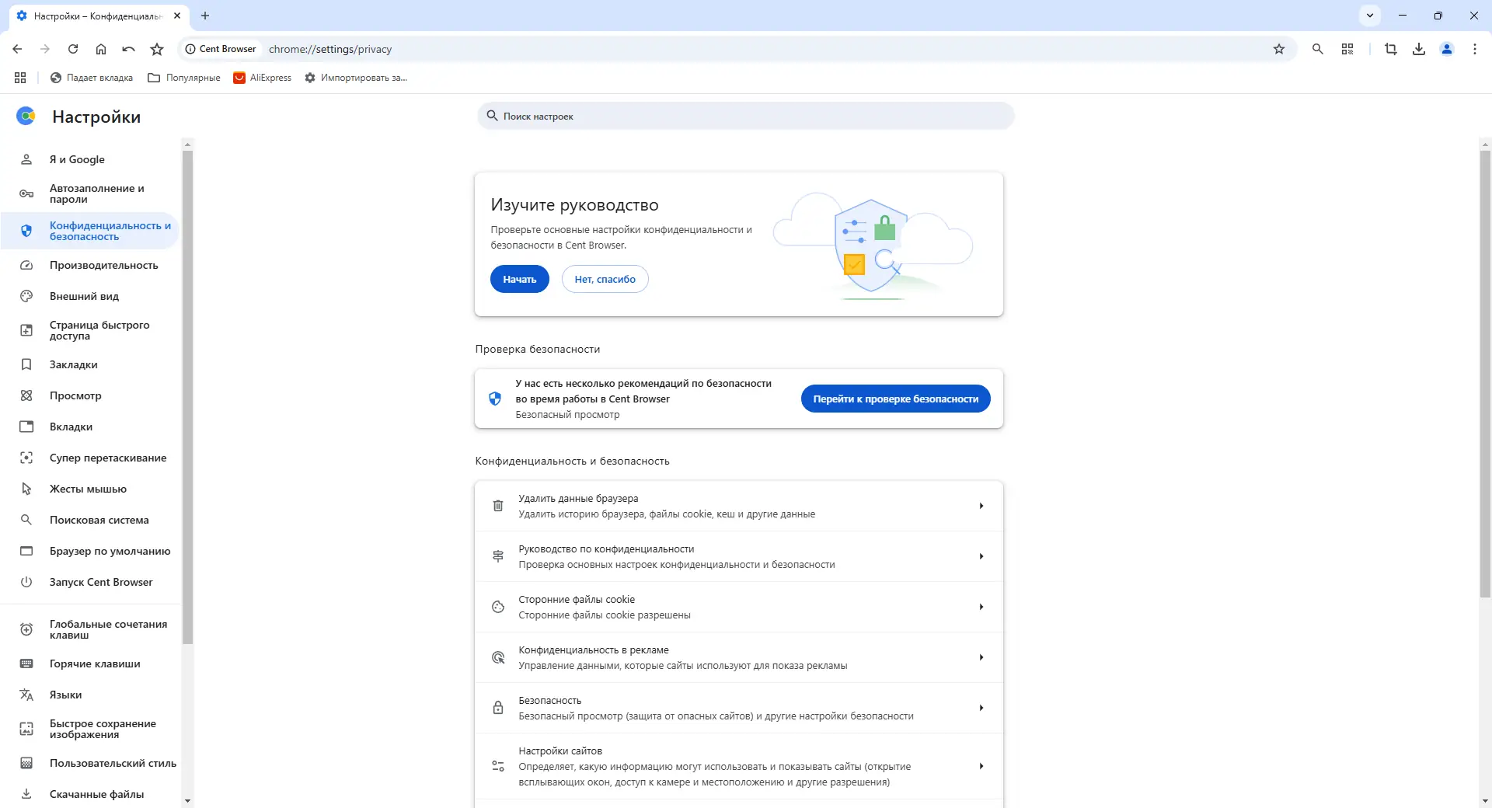1492x808 pixels.
Task: Open the extensions grid icon
Action: pos(1347,49)
